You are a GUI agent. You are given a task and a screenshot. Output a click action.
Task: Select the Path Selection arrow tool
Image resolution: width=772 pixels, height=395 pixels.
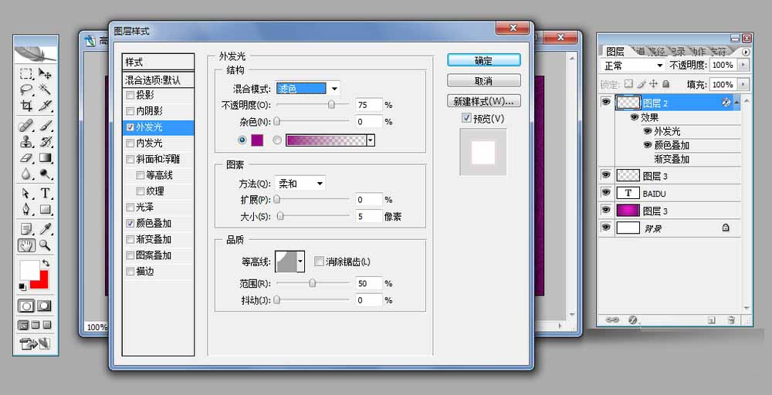(x=26, y=193)
